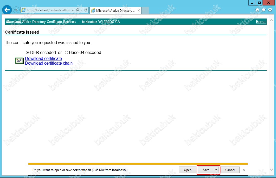Screen dimensions: 276x178
Task: Click Open in the download bar
Action: [x=188, y=170]
